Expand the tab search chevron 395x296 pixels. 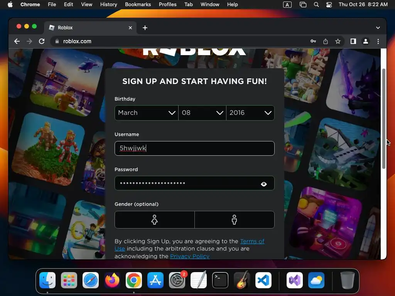[378, 28]
